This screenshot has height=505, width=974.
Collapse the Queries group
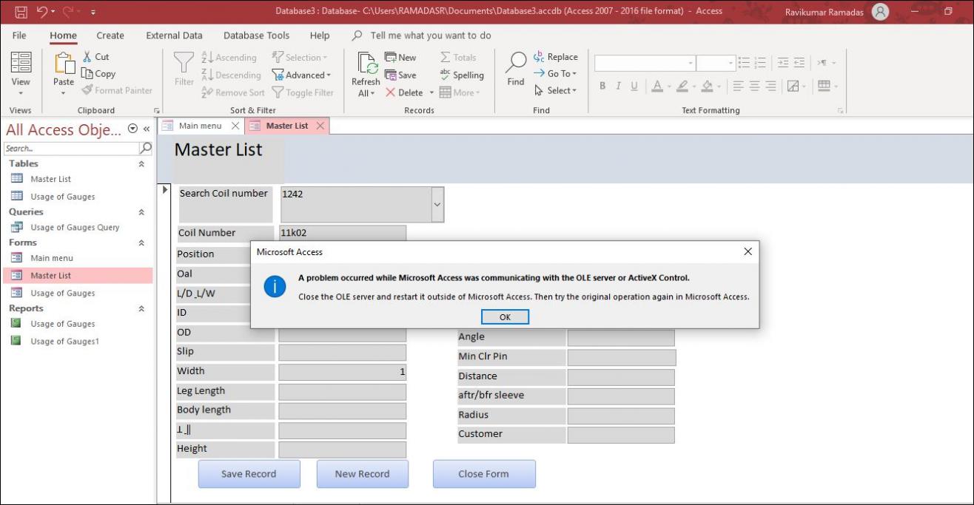(x=141, y=212)
